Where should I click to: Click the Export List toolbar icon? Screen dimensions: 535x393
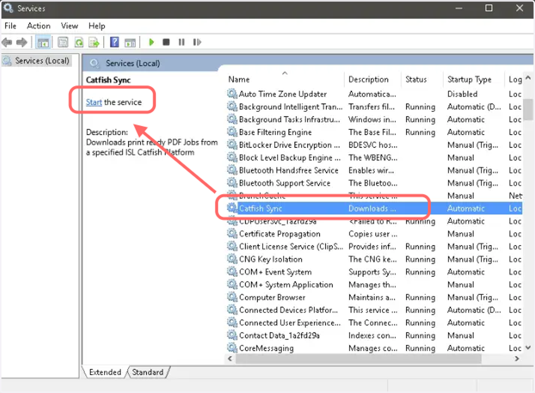(94, 42)
